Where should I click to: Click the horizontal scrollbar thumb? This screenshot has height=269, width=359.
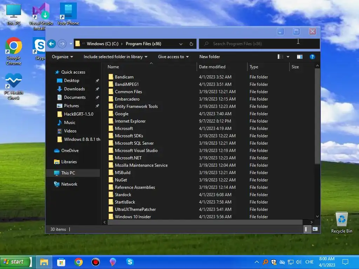click(205, 222)
